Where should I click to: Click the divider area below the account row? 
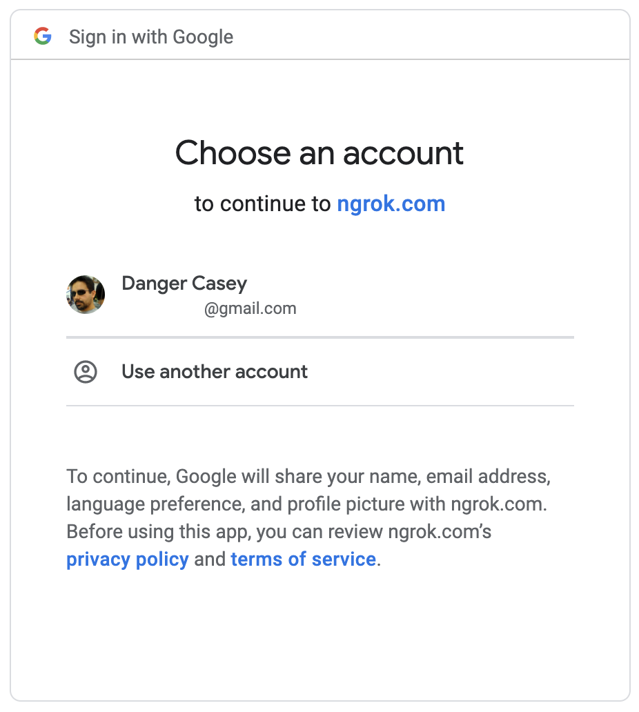tap(319, 337)
